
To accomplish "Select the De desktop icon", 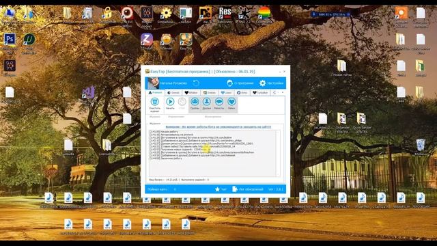I will (205, 14).
